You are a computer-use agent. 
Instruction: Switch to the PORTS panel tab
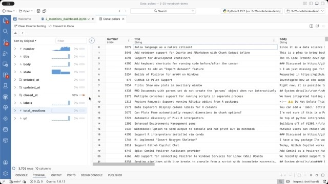tap(71, 175)
